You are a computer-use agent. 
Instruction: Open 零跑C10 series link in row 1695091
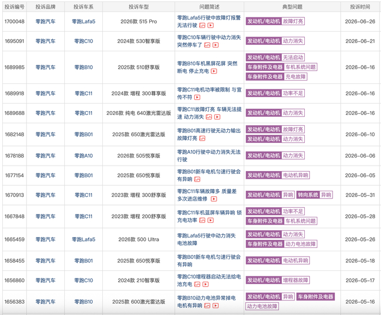[x=83, y=41]
